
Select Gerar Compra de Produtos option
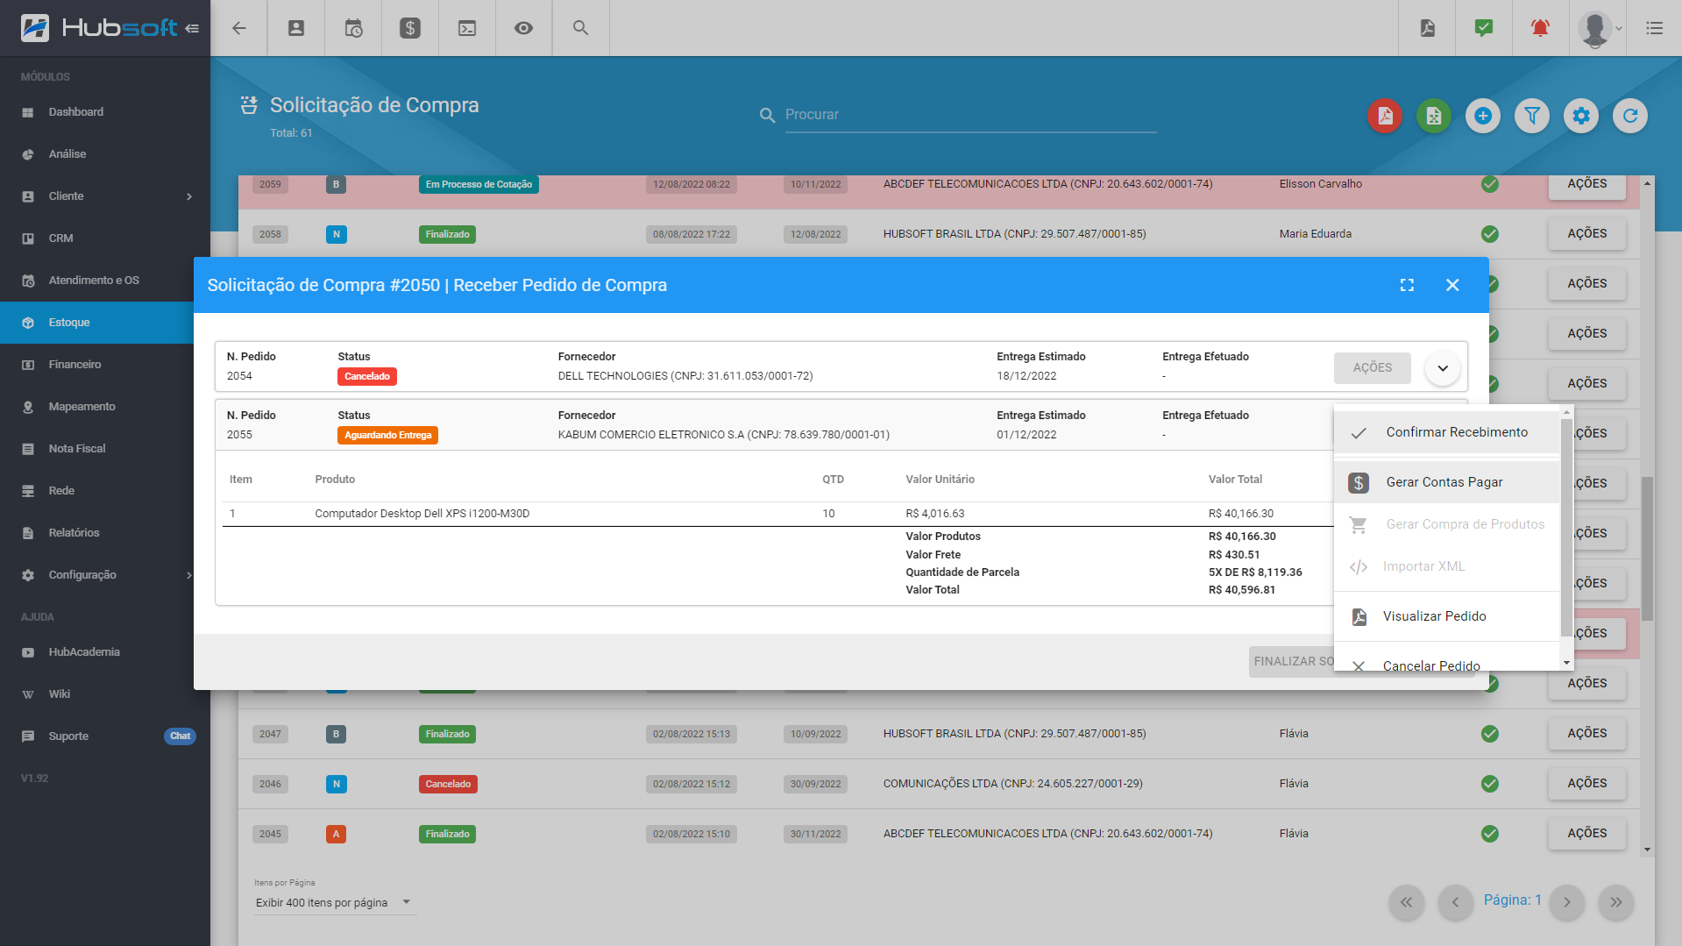point(1447,524)
